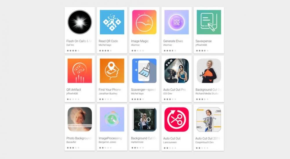Open the Generate Elves purple icon
Image resolution: width=290 pixels, height=159 pixels.
(x=177, y=22)
